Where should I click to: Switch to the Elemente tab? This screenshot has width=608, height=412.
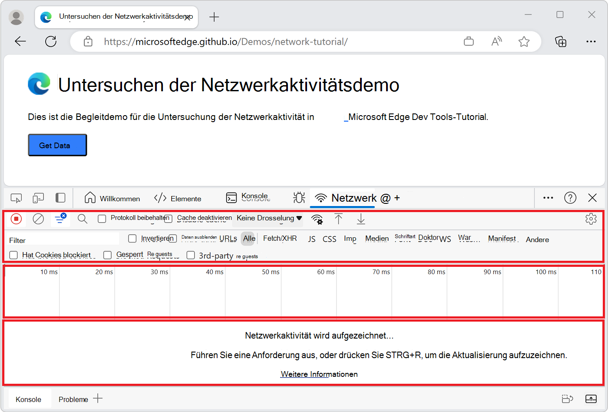[x=178, y=198]
